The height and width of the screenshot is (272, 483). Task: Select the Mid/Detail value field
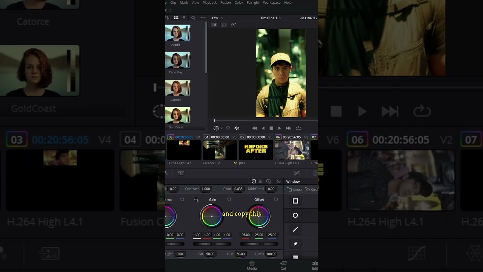click(271, 189)
